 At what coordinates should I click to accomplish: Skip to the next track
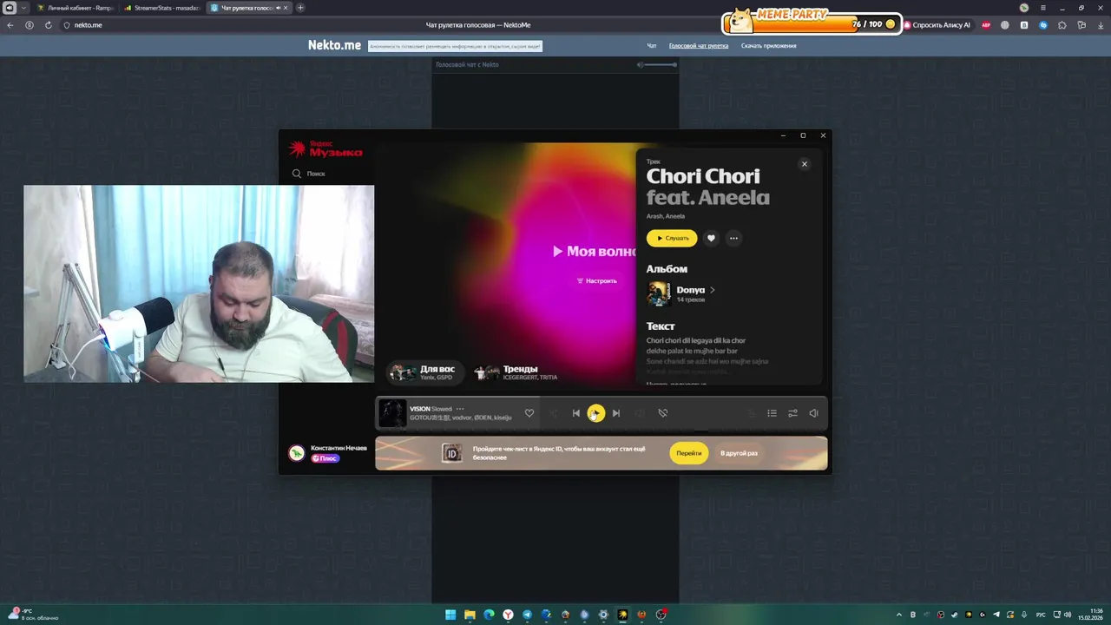pos(616,413)
